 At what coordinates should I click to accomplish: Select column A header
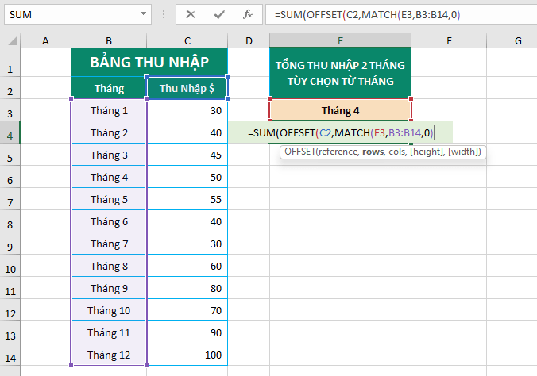pyautogui.click(x=45, y=40)
